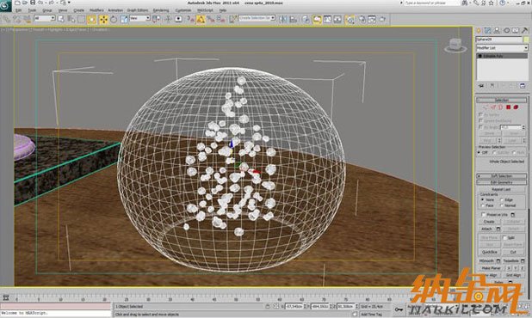This screenshot has width=532, height=318.
Task: Open the MAXScript menu
Action: [x=205, y=10]
